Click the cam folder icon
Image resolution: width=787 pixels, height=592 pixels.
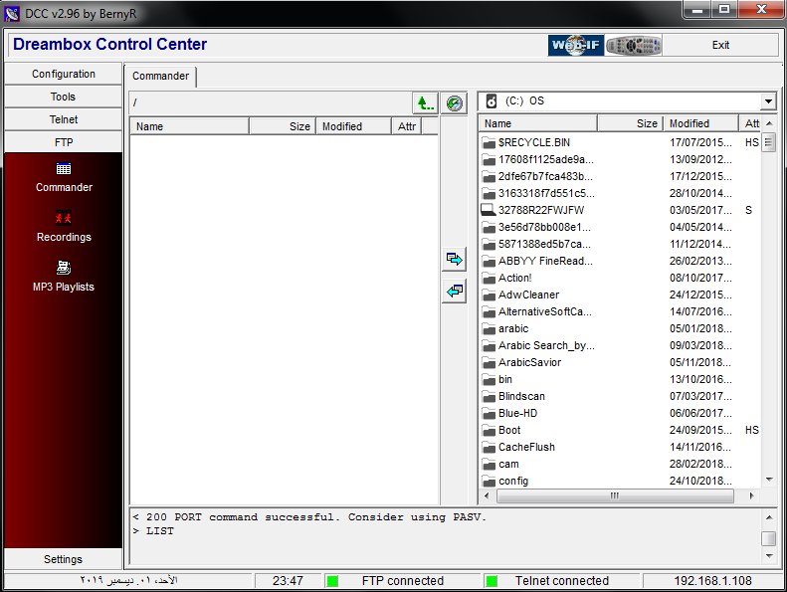489,464
